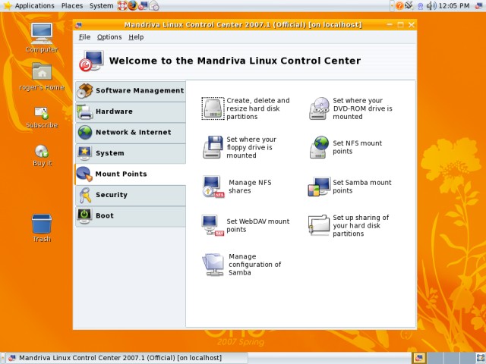The width and height of the screenshot is (486, 364).
Task: Open WebDAV mount points icon
Action: [213, 225]
